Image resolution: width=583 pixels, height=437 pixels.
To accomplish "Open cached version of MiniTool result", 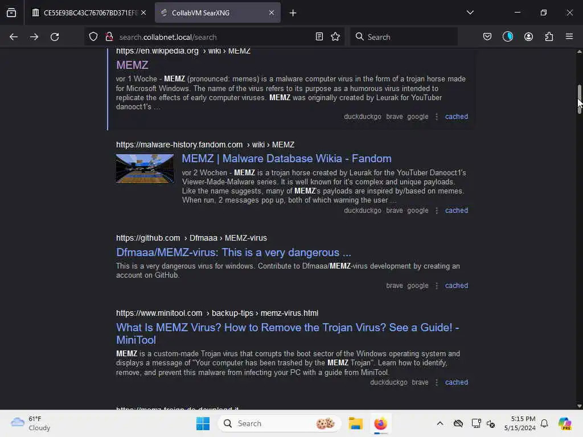I will (456, 382).
